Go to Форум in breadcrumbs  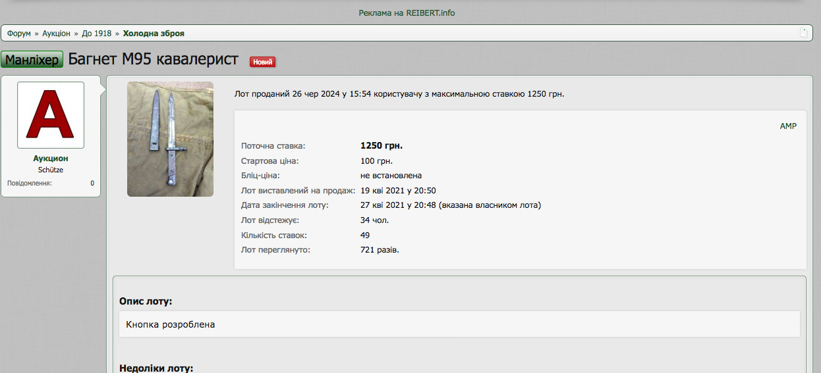19,33
